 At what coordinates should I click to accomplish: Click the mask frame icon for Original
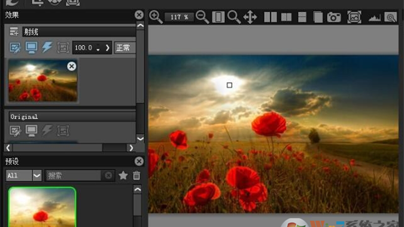pos(63,131)
